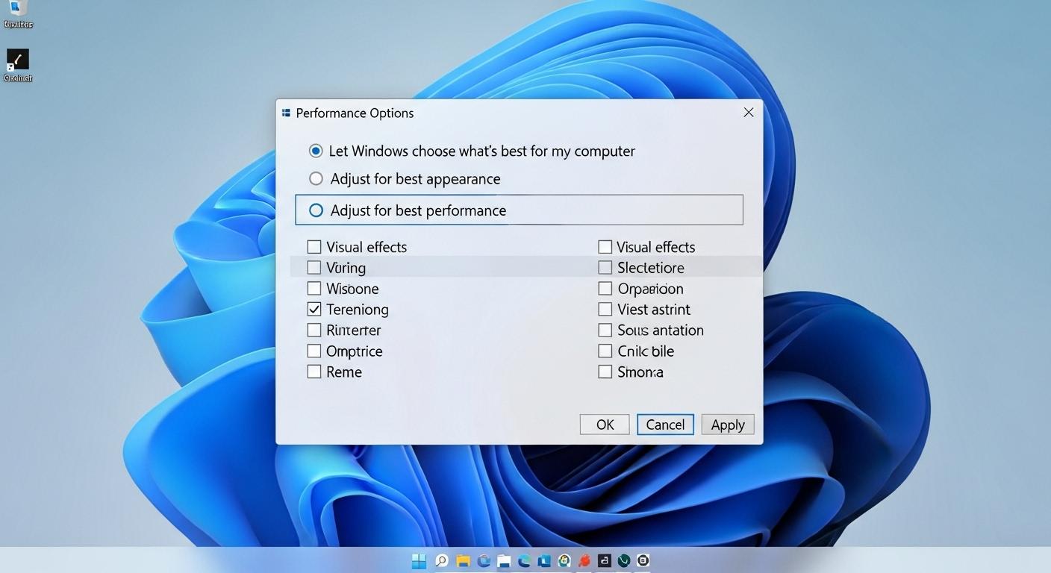This screenshot has height=573, width=1051.
Task: Launch the red flame taskbar app
Action: click(x=583, y=560)
